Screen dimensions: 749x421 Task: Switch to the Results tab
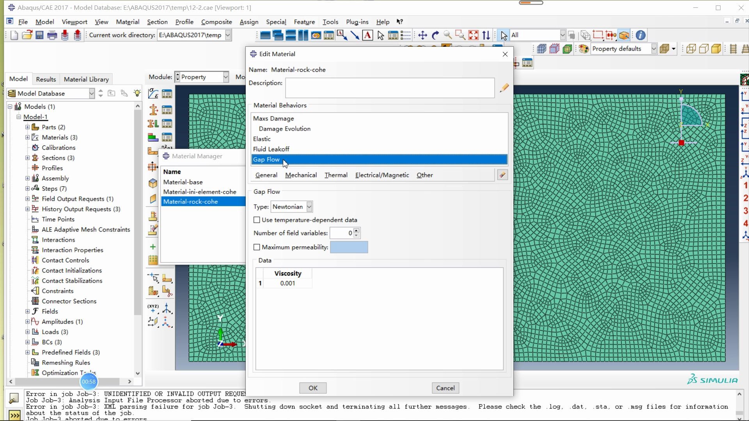click(46, 79)
